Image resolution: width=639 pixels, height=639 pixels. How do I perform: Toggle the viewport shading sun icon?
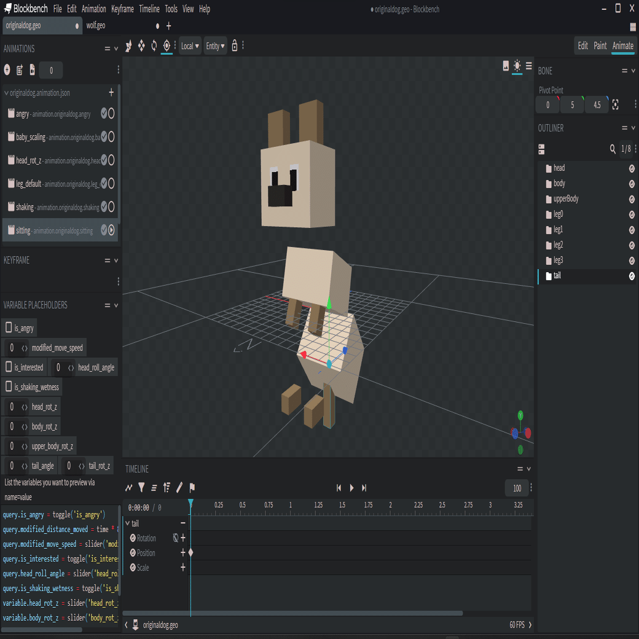point(517,66)
